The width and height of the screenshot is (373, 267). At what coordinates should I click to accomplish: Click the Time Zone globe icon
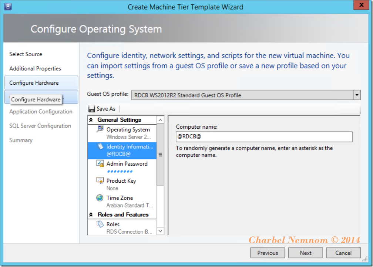point(100,197)
